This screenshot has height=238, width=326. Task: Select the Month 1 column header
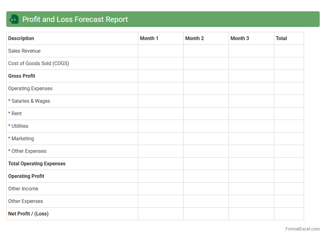point(149,38)
